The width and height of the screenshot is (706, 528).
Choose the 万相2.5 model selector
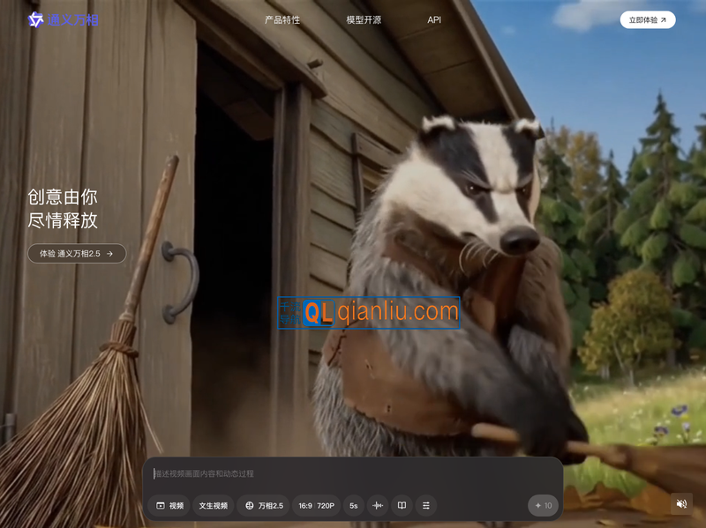click(x=263, y=506)
